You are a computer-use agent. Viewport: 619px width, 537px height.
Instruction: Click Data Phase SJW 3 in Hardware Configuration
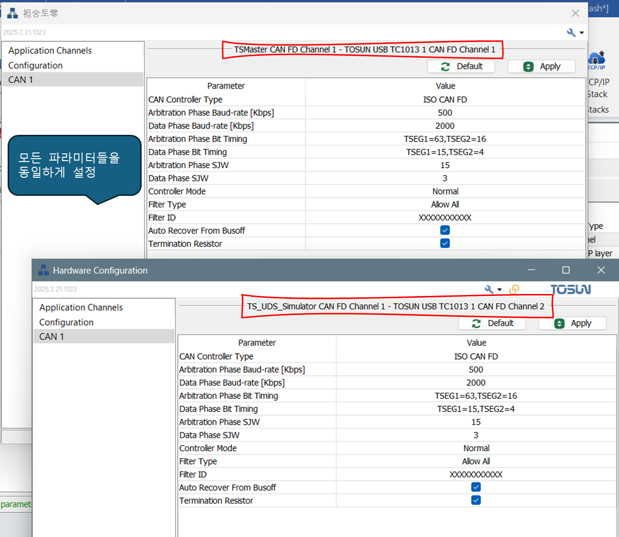tap(476, 435)
